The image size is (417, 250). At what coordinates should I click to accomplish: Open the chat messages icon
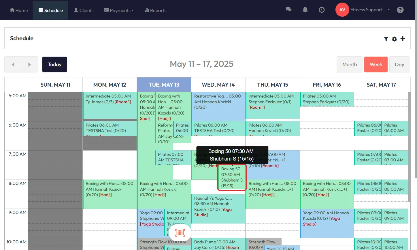[x=288, y=9]
